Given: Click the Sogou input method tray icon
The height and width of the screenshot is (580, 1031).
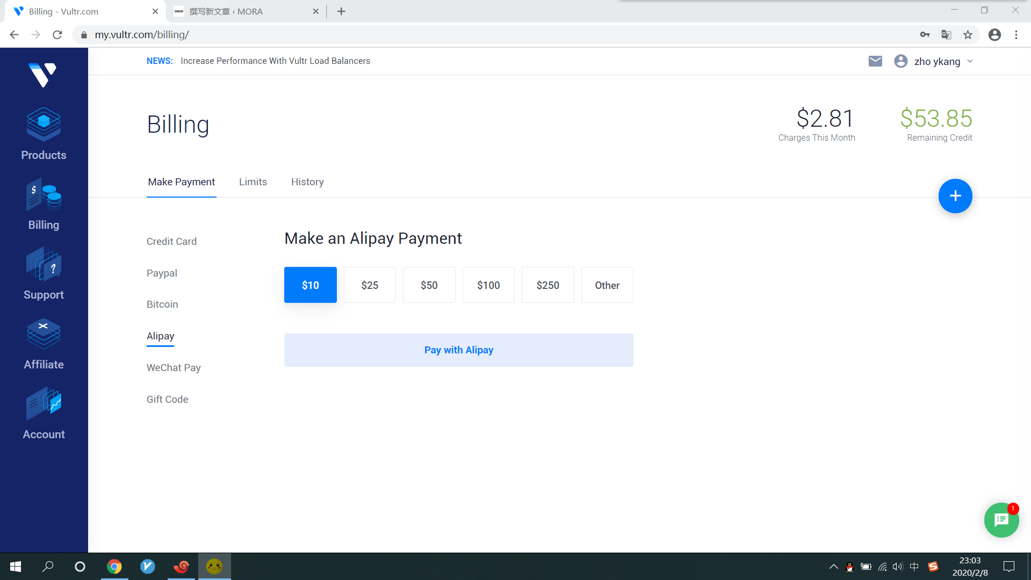Looking at the screenshot, I should [933, 567].
